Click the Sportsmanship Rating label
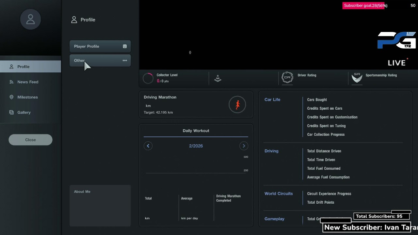 click(x=381, y=75)
